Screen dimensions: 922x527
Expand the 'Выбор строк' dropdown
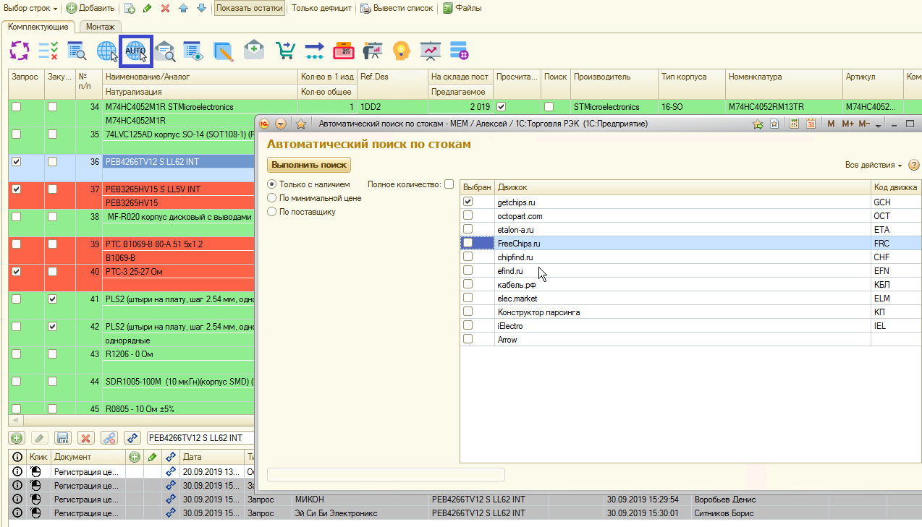coord(30,8)
